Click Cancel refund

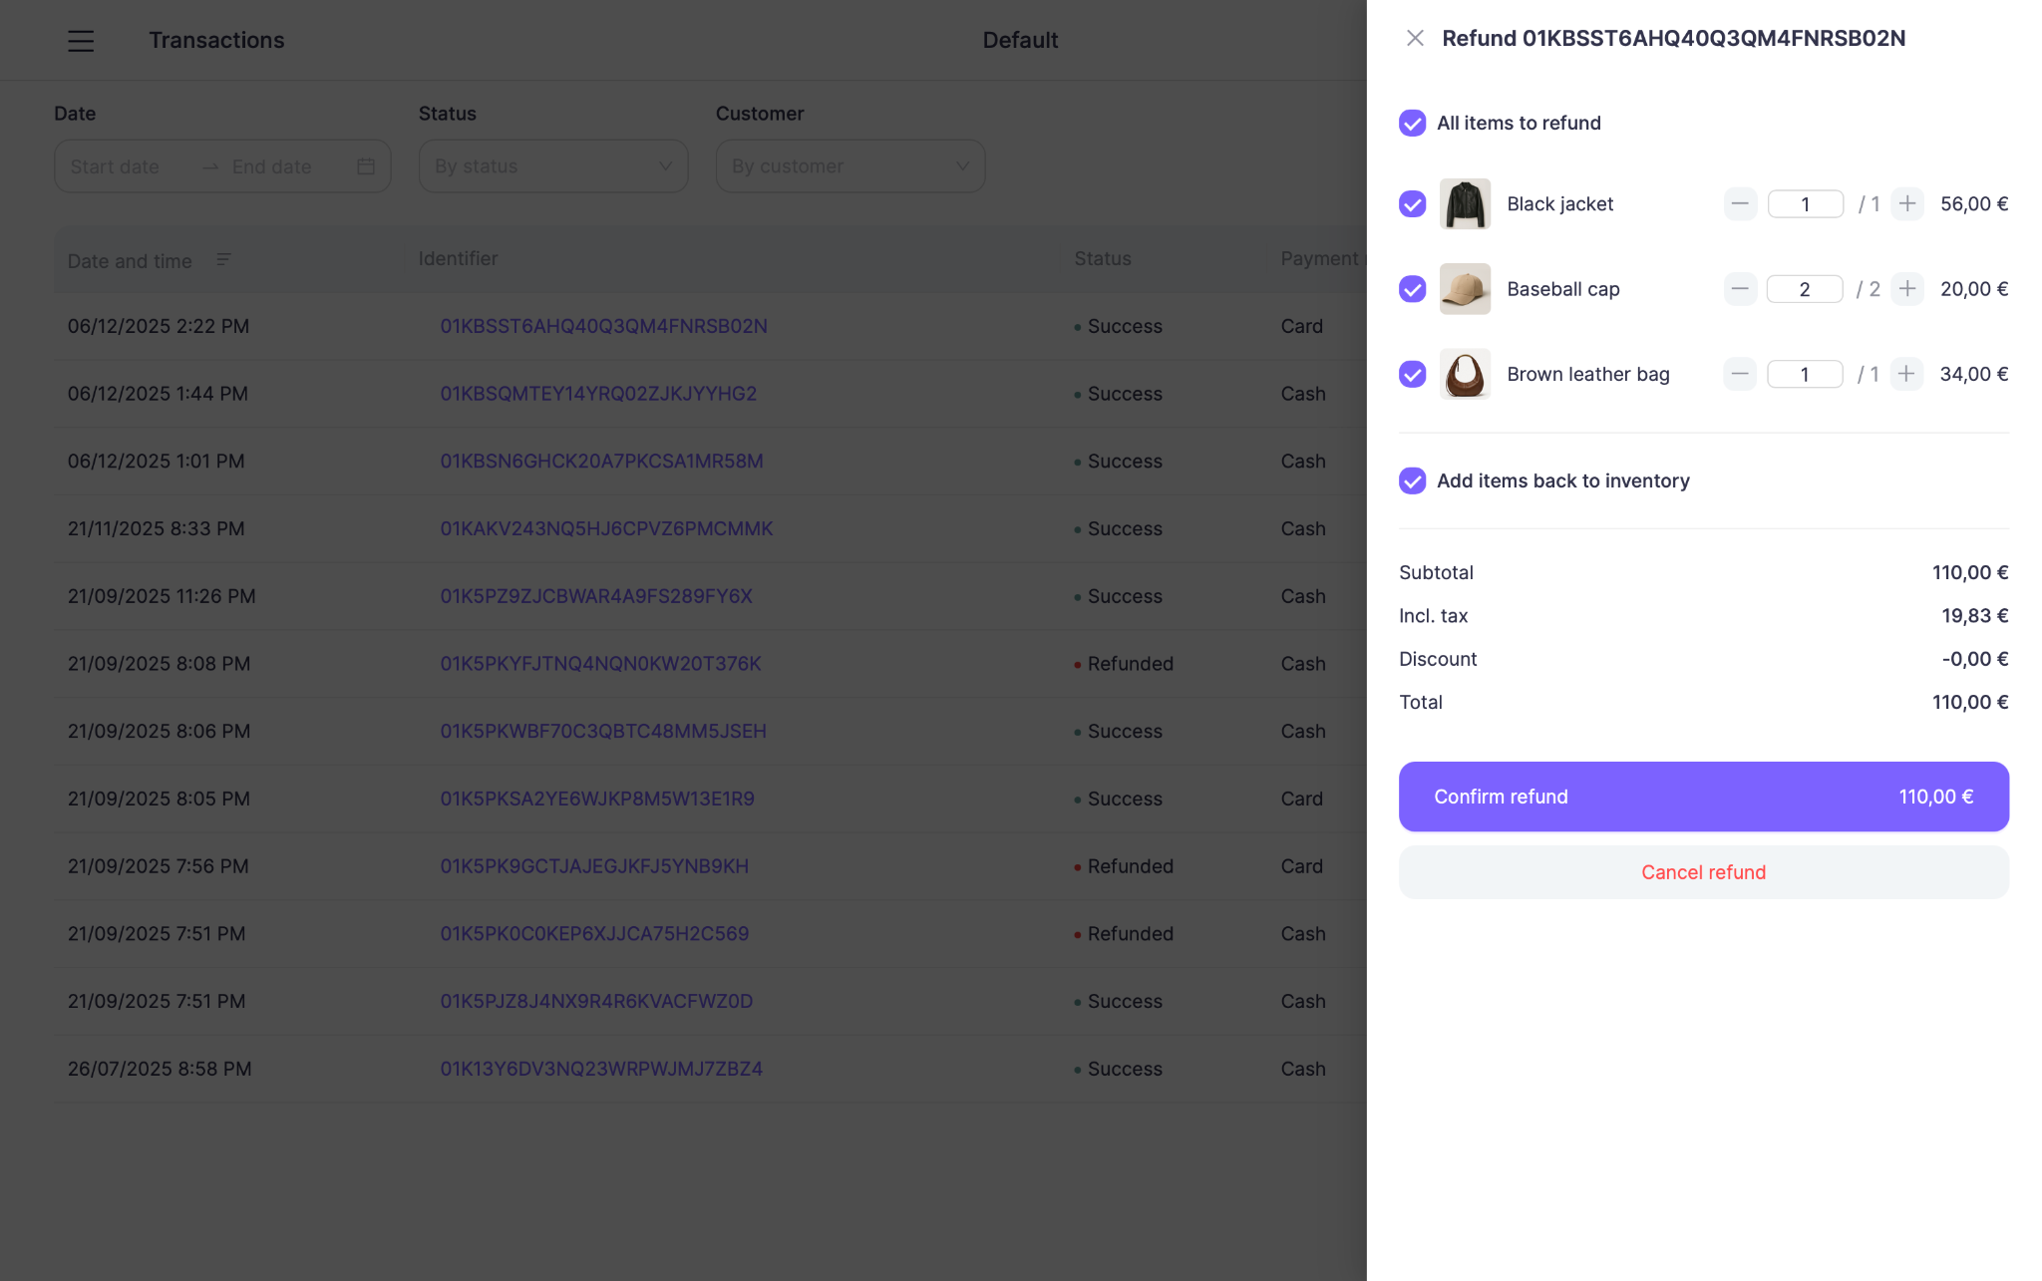1703,871
